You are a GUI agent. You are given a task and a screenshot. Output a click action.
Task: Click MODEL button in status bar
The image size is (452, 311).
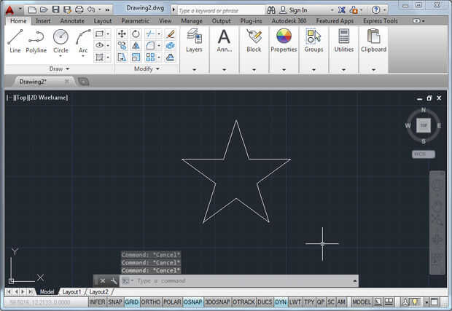362,302
